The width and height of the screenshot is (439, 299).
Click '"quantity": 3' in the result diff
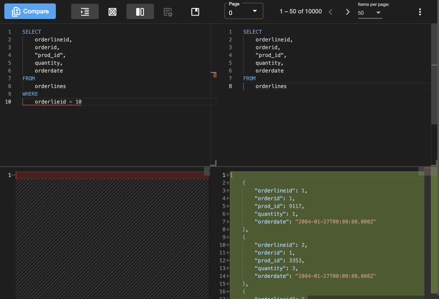[x=275, y=268]
